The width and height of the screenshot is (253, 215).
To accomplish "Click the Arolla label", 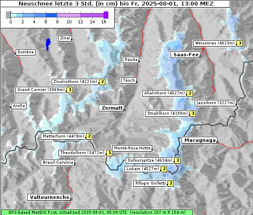I will click(x=19, y=106).
